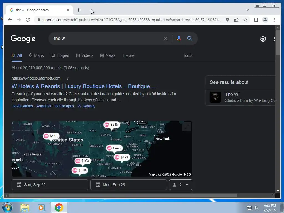The height and width of the screenshot is (213, 284).
Task: Click the padlock site info icon
Action: (x=39, y=20)
